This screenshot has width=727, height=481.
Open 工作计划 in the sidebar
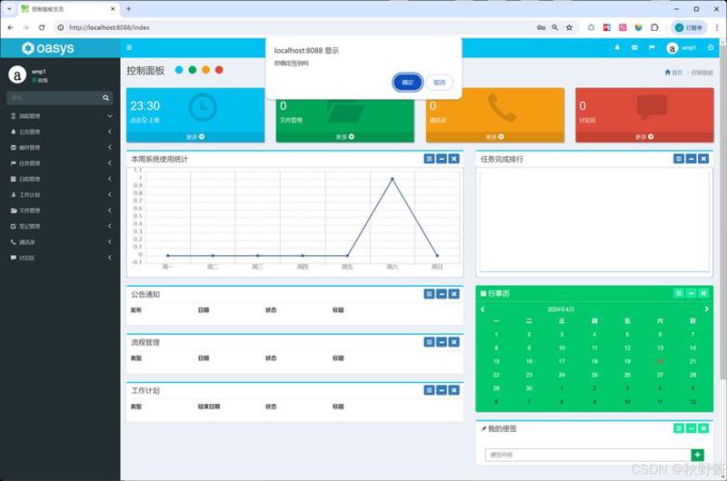(x=60, y=195)
